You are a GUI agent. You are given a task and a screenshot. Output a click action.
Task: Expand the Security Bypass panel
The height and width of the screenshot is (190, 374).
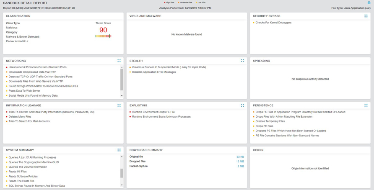pyautogui.click(x=366, y=16)
